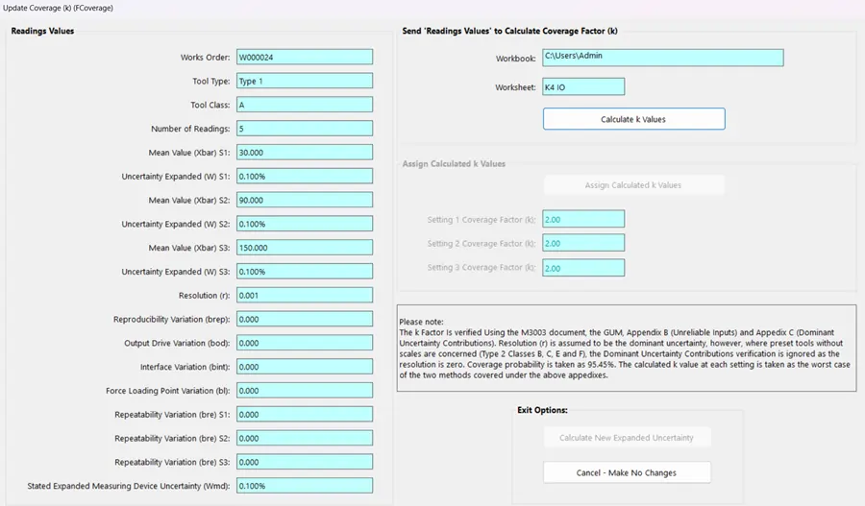
Task: Click the Mean Value (Xbar) S1 field
Action: pos(305,152)
